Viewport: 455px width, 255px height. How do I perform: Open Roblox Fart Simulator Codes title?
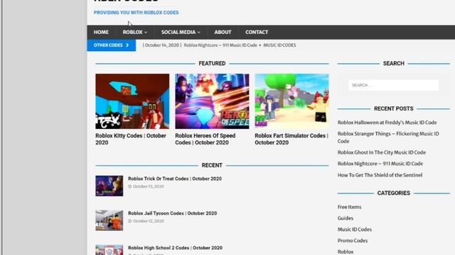[x=291, y=139]
